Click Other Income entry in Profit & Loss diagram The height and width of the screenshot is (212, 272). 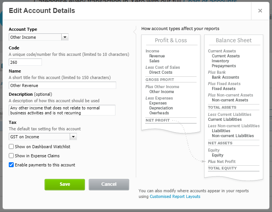pos(162,92)
